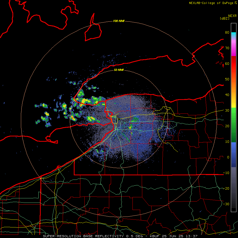Click the magenta segment of the color bar
This screenshot has width=238, height=238.
[x=234, y=48]
